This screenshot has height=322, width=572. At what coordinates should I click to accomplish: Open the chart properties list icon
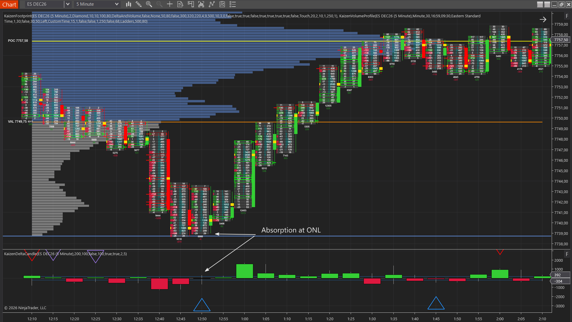pos(233,4)
